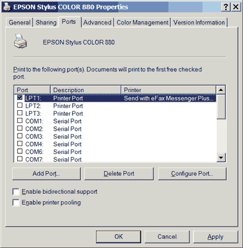Click the title bar printer icon
This screenshot has height=248, width=243.
click(7, 7)
